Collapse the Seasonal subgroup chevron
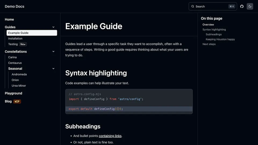 (53, 69)
